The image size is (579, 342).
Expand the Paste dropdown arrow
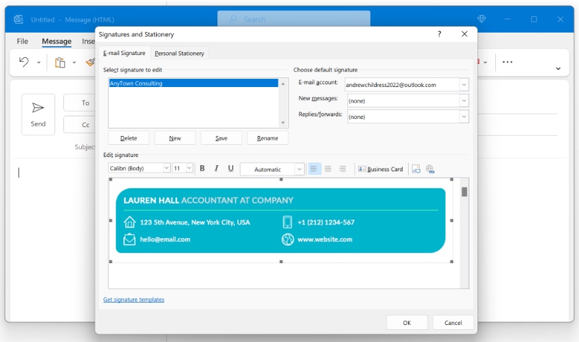(x=74, y=63)
